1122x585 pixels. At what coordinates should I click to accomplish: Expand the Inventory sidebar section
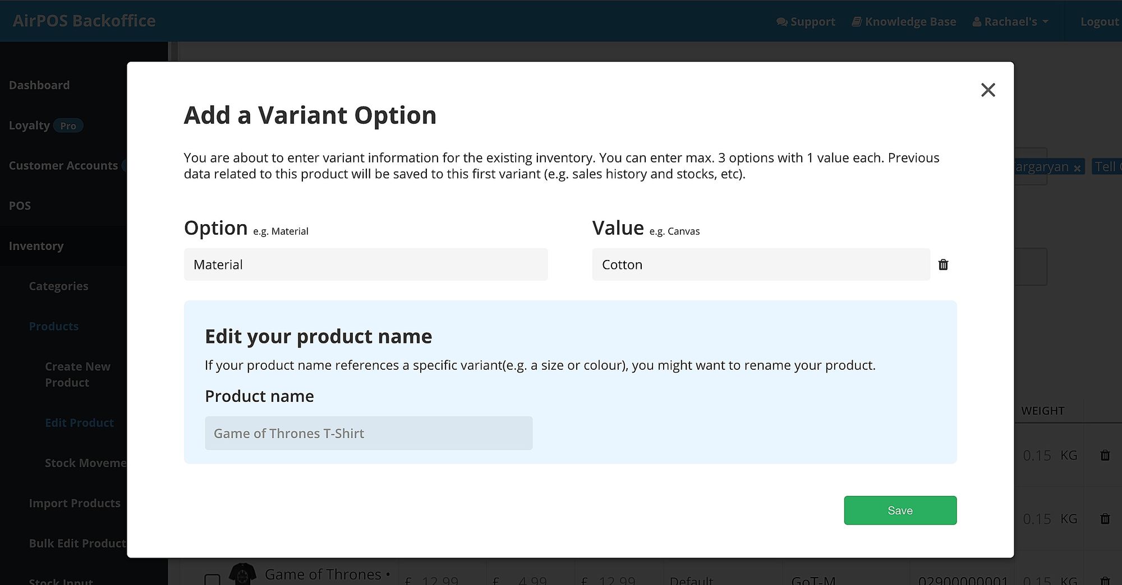pyautogui.click(x=36, y=246)
